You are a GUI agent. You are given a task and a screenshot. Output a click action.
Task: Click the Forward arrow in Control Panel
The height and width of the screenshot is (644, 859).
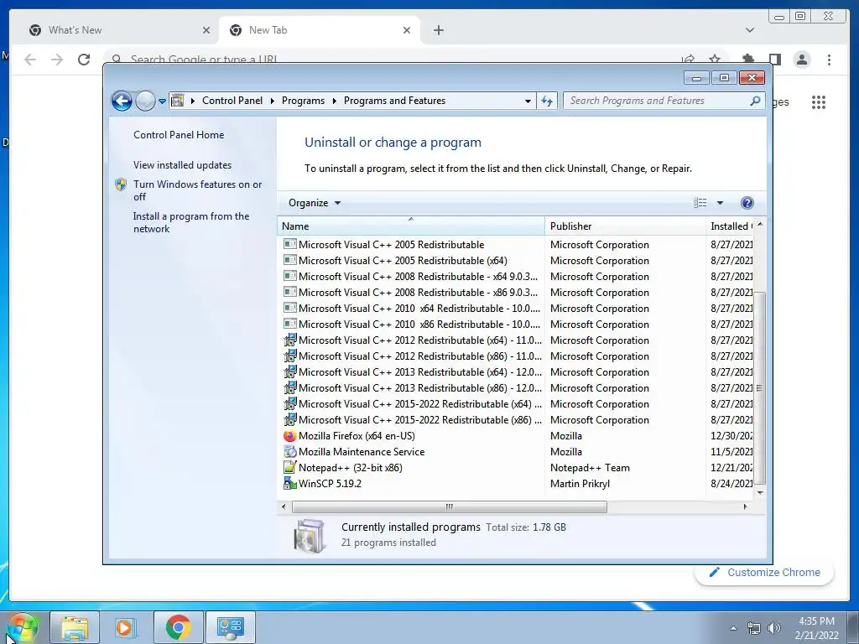(x=145, y=101)
